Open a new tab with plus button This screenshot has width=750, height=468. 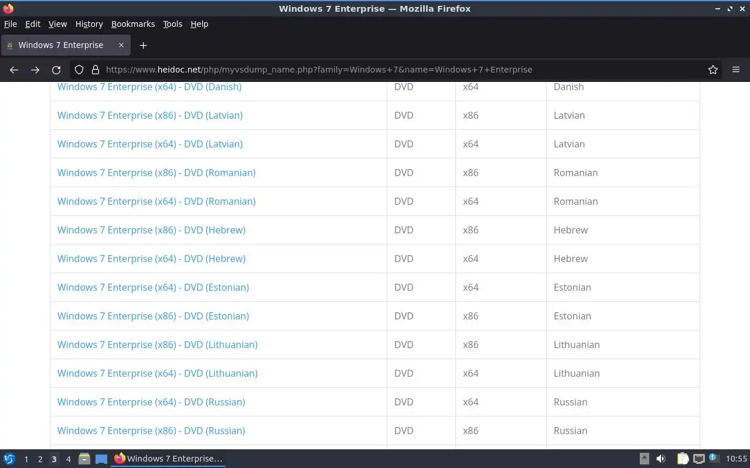pos(143,45)
